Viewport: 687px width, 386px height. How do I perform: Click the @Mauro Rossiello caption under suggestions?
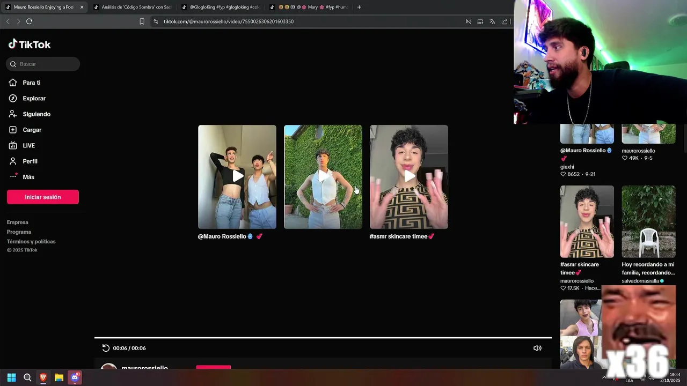tap(230, 236)
